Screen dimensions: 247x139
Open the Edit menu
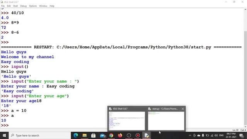pyautogui.click(x=9, y=6)
